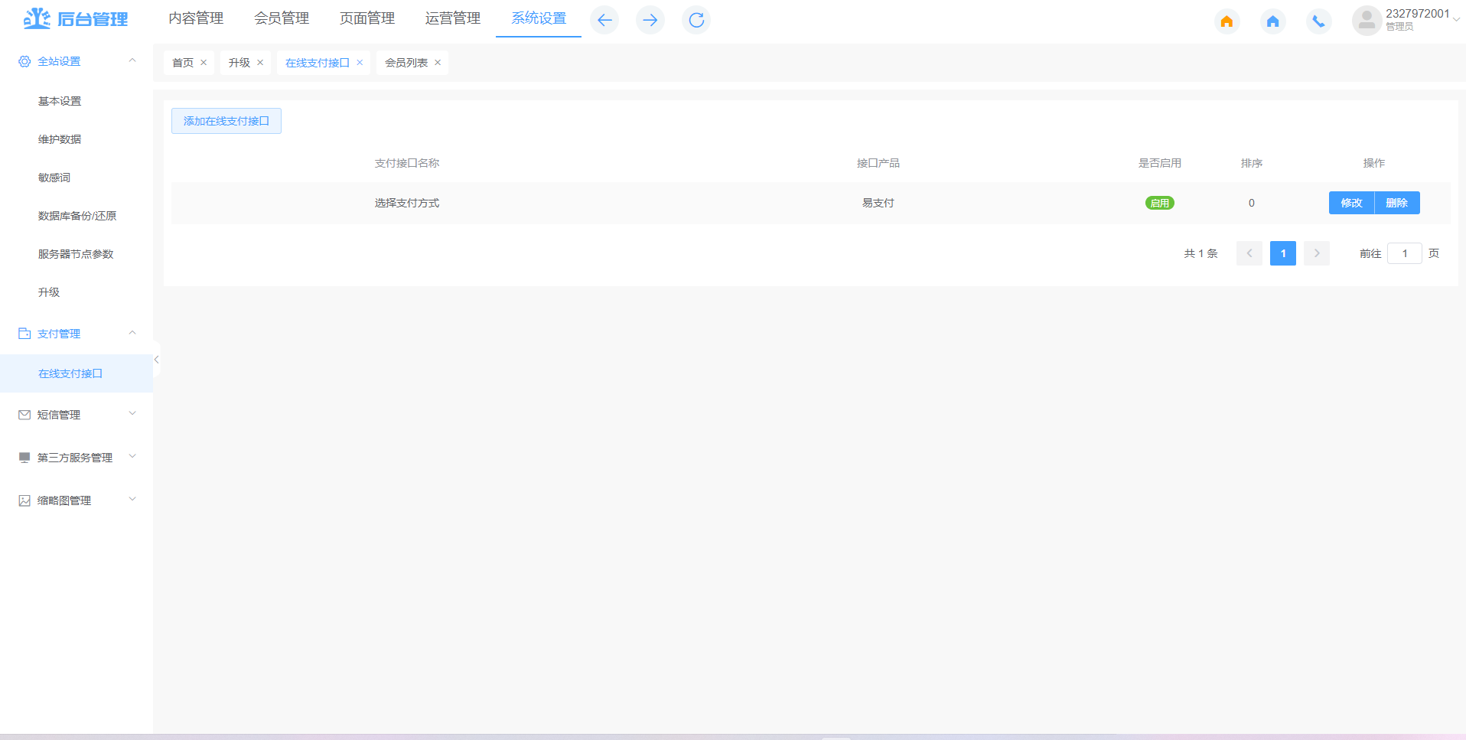
Task: Go to the previous page arrow
Action: (x=1249, y=253)
